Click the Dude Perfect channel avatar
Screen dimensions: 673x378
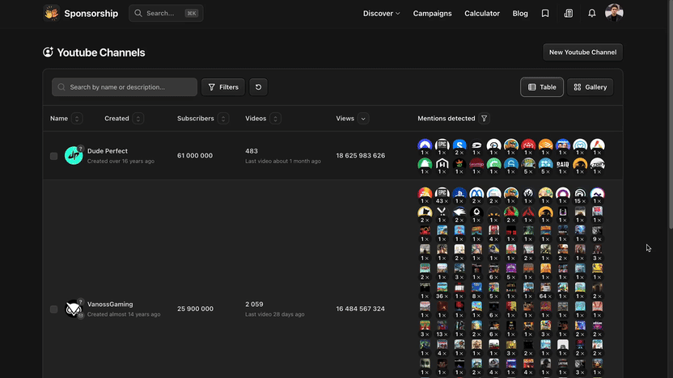74,156
